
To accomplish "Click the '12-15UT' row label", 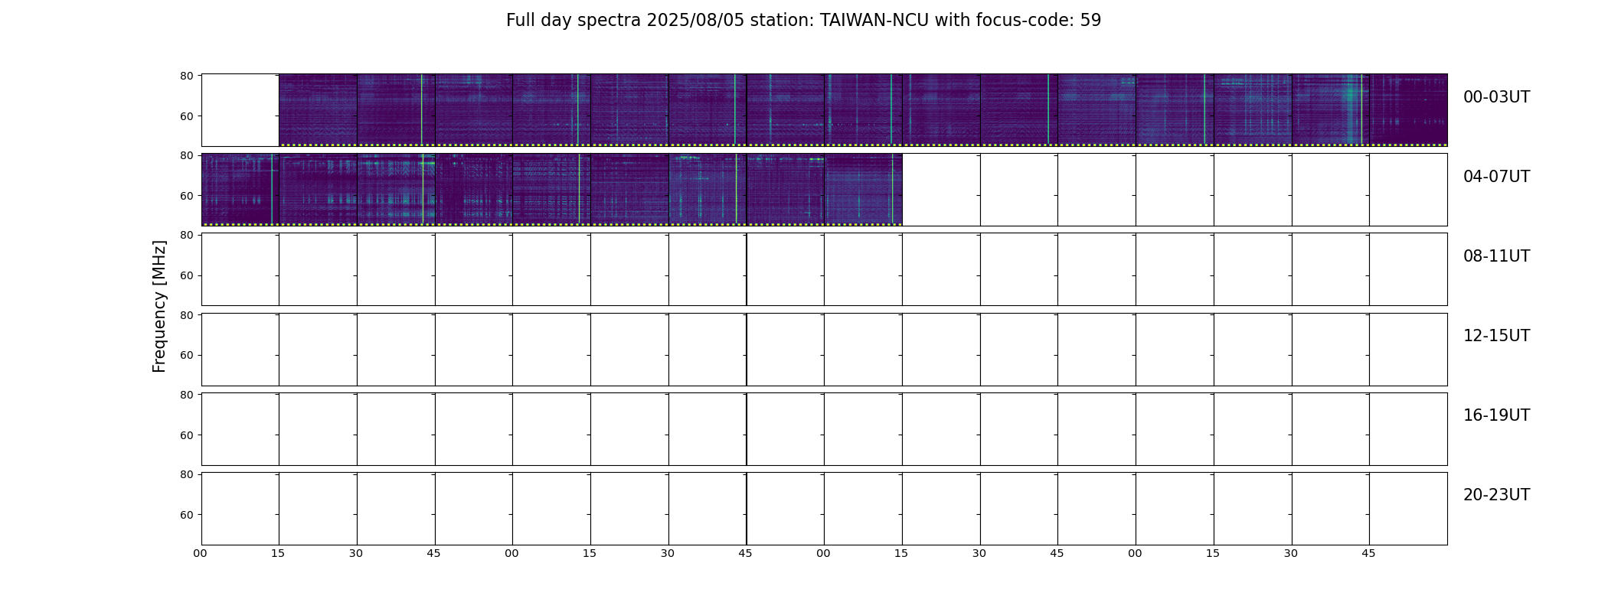I will click(x=1496, y=336).
